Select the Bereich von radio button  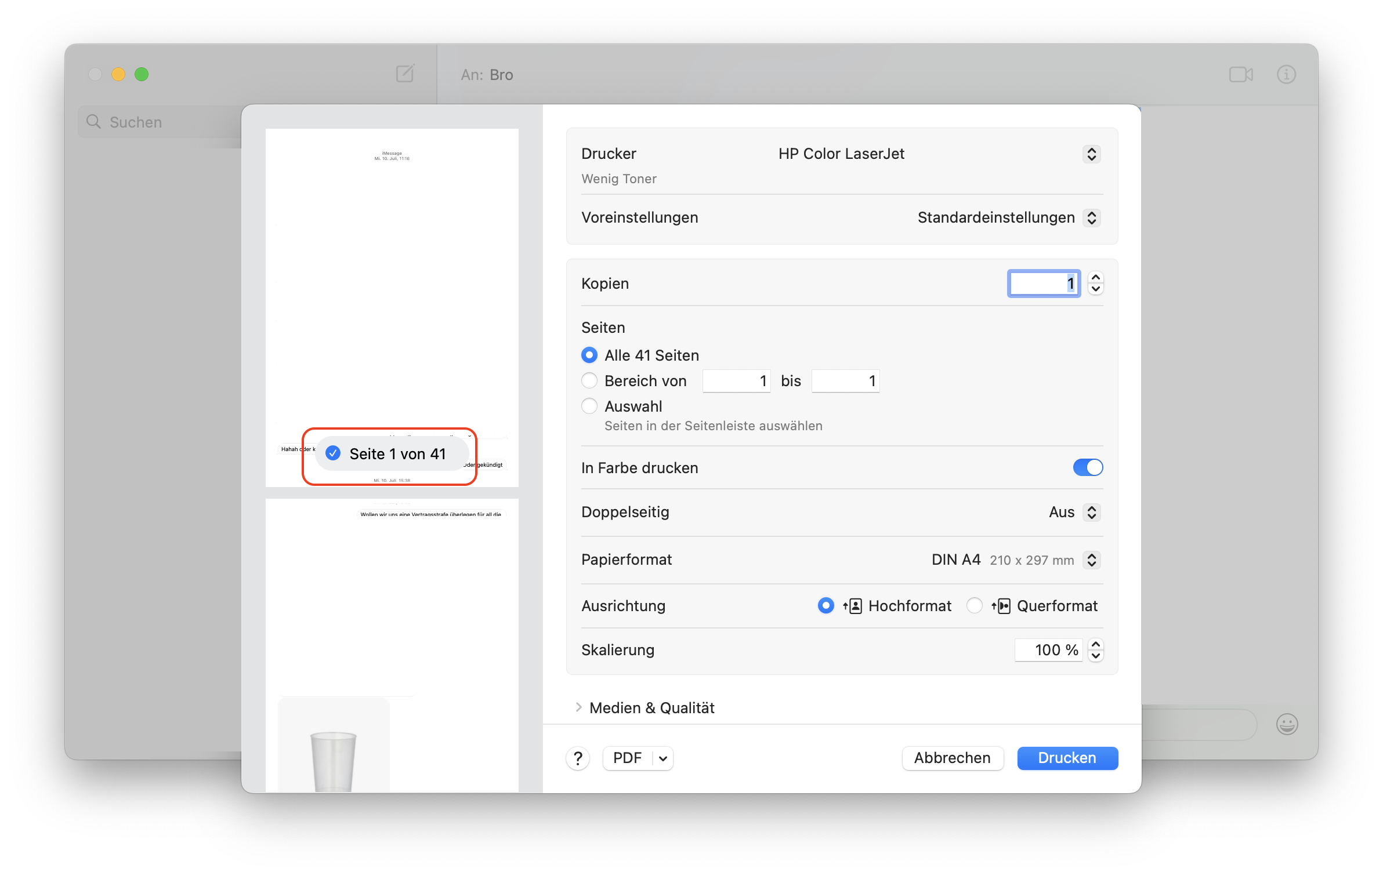589,380
